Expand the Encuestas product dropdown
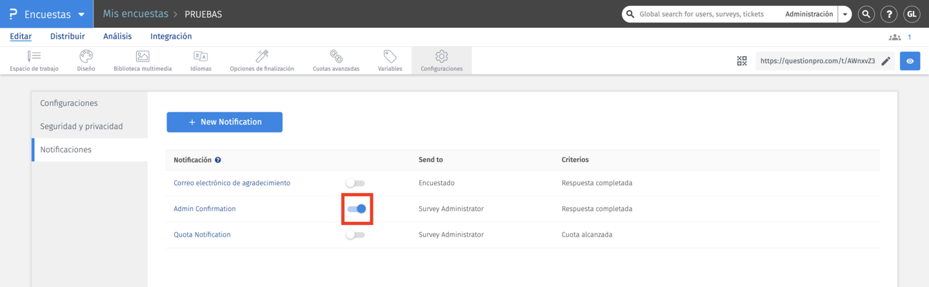 pos(81,14)
